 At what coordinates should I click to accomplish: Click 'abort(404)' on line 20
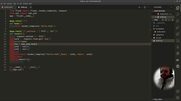(25, 59)
